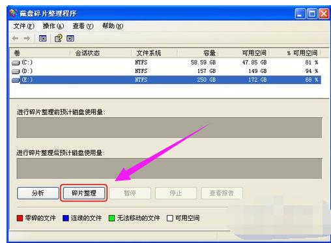This screenshot has width=331, height=243.
Task: Open the help properties toolbar icon
Action: tap(58, 38)
